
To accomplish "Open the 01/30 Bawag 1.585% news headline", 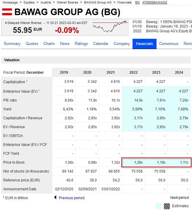I will tap(169, 22).
